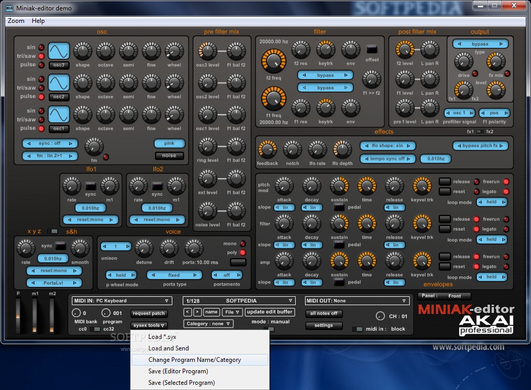Toggle the lfo1 sync switch
This screenshot has width=531, height=390.
coord(91,186)
